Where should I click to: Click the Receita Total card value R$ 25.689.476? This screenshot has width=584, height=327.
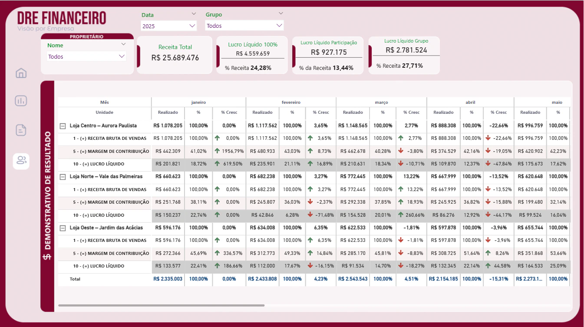pos(175,58)
